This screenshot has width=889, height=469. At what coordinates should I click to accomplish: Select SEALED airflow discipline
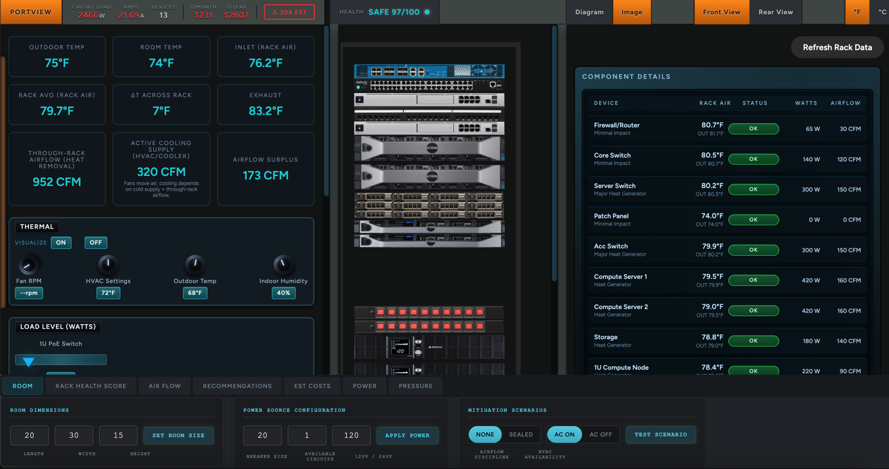tap(521, 434)
